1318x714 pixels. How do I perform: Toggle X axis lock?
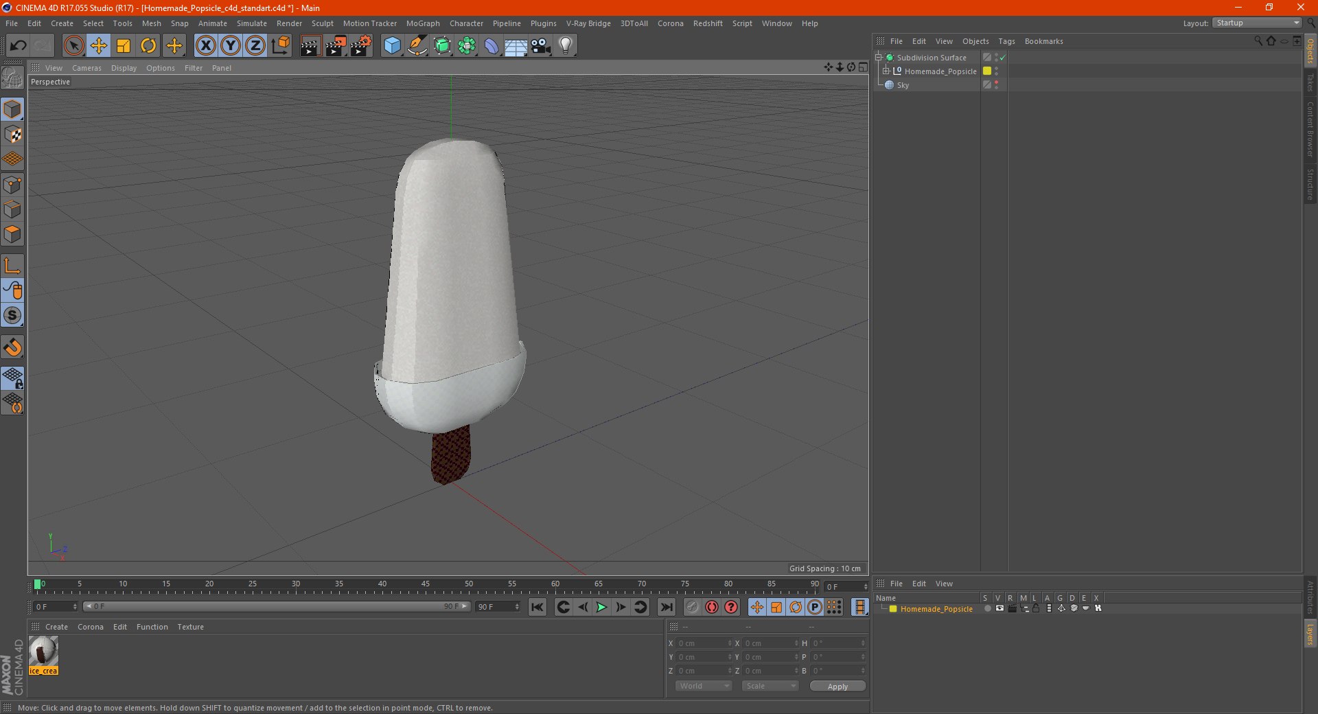[206, 46]
